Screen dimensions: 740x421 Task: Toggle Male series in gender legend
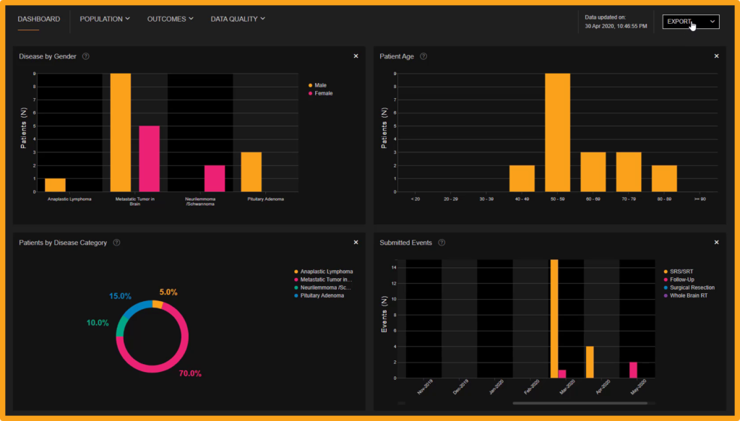coord(319,85)
